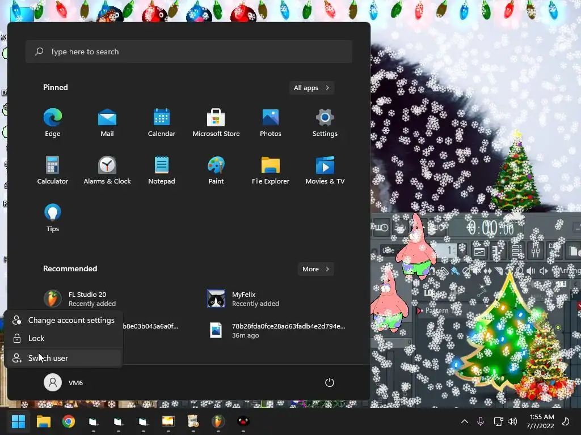Viewport: 581px width, 435px height.
Task: Open Microsoft Store from pinned apps
Action: 216,123
